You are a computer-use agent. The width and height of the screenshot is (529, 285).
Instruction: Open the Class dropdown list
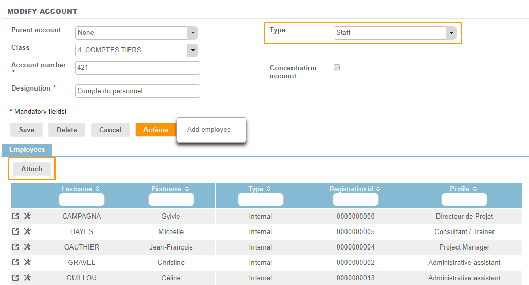[192, 50]
